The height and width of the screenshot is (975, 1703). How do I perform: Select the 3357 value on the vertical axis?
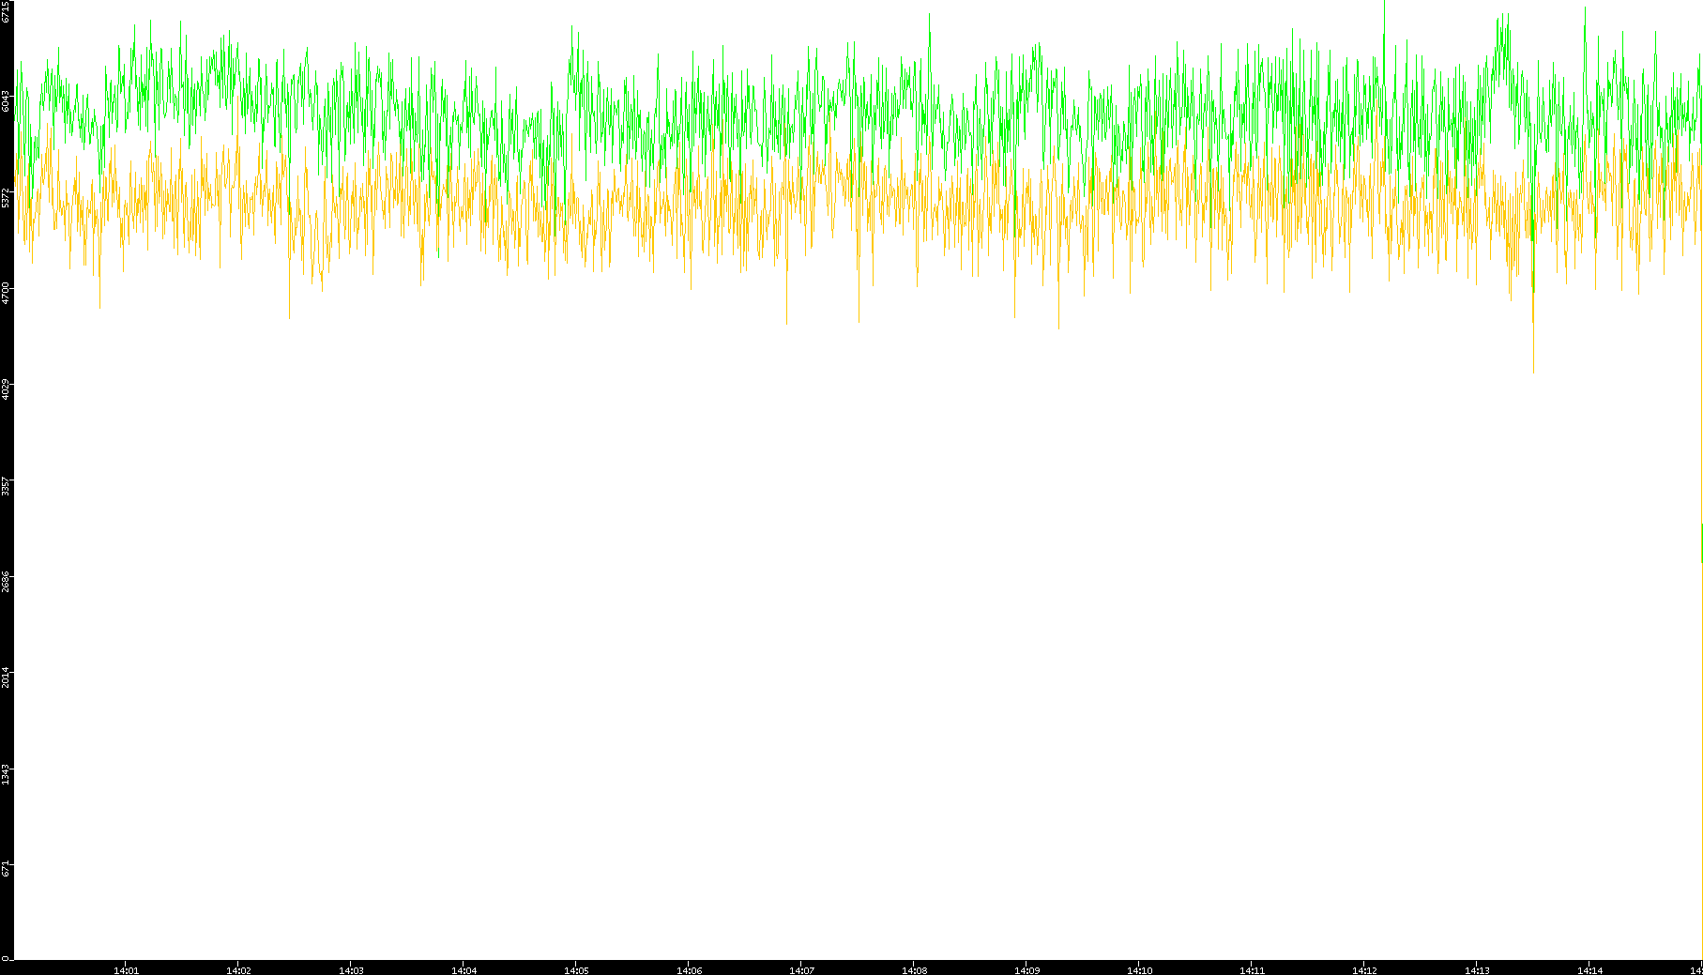point(6,486)
